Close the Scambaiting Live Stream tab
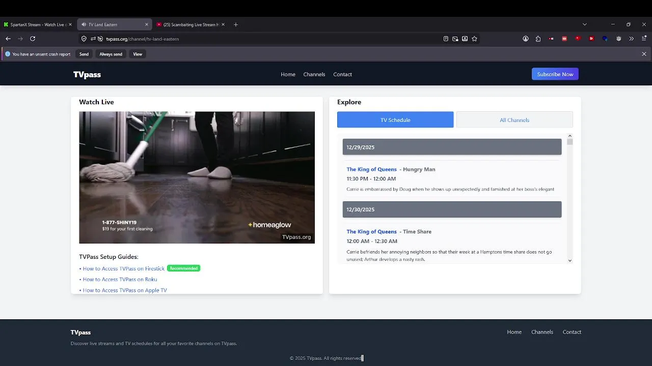This screenshot has height=366, width=652. click(223, 24)
